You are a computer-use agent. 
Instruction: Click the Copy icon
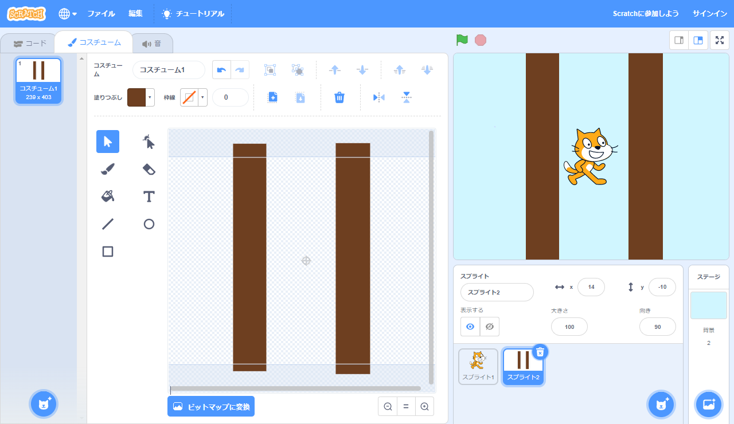pos(273,97)
